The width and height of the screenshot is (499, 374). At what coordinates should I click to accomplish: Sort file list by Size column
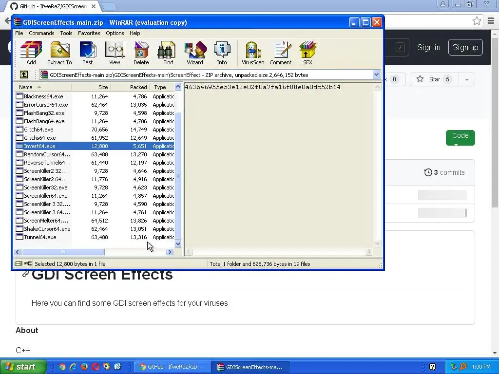pos(91,87)
